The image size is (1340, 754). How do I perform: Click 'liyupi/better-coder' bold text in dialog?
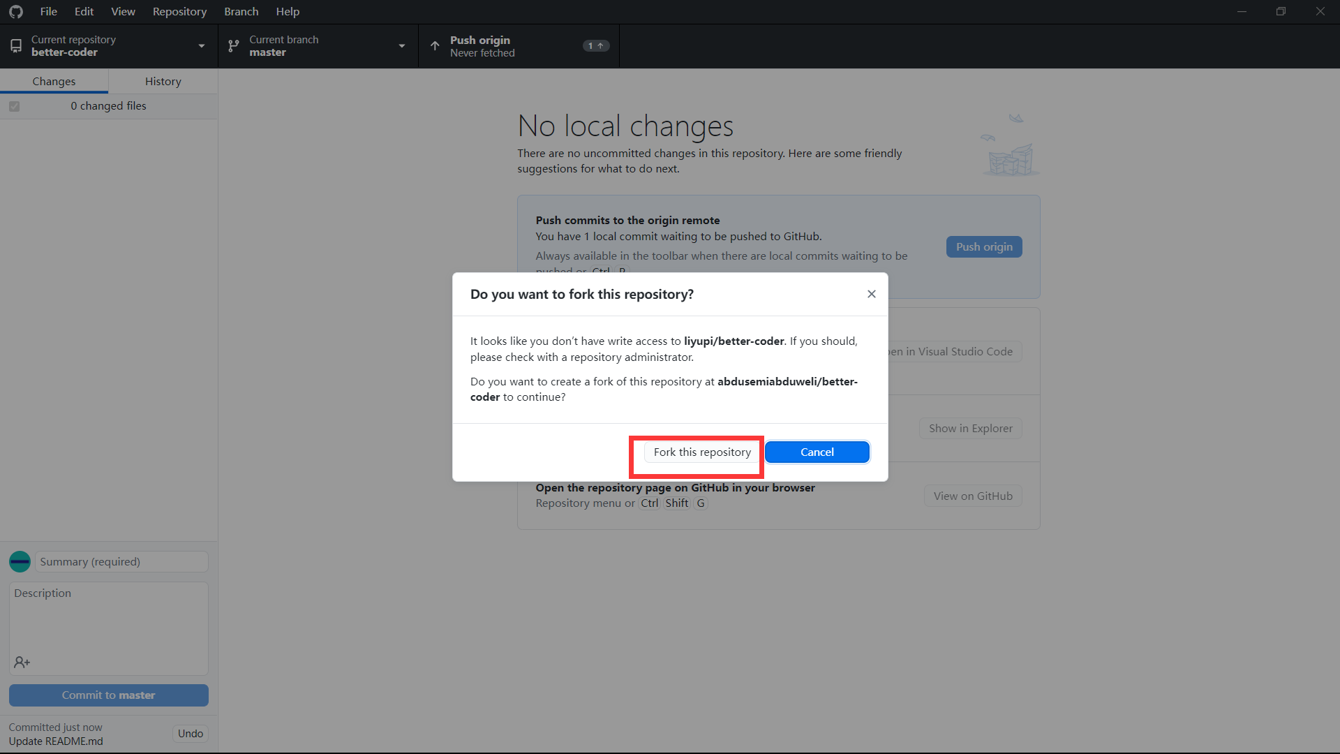pyautogui.click(x=734, y=341)
